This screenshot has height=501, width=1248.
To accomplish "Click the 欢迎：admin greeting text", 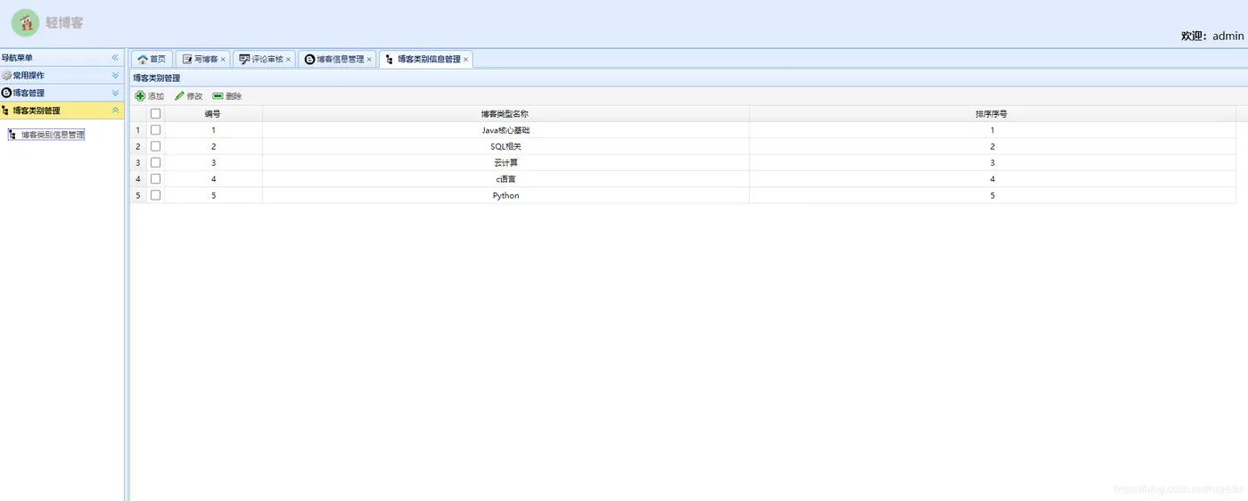I will 1212,36.
